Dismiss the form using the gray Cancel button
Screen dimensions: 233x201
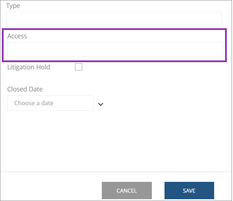pyautogui.click(x=127, y=191)
